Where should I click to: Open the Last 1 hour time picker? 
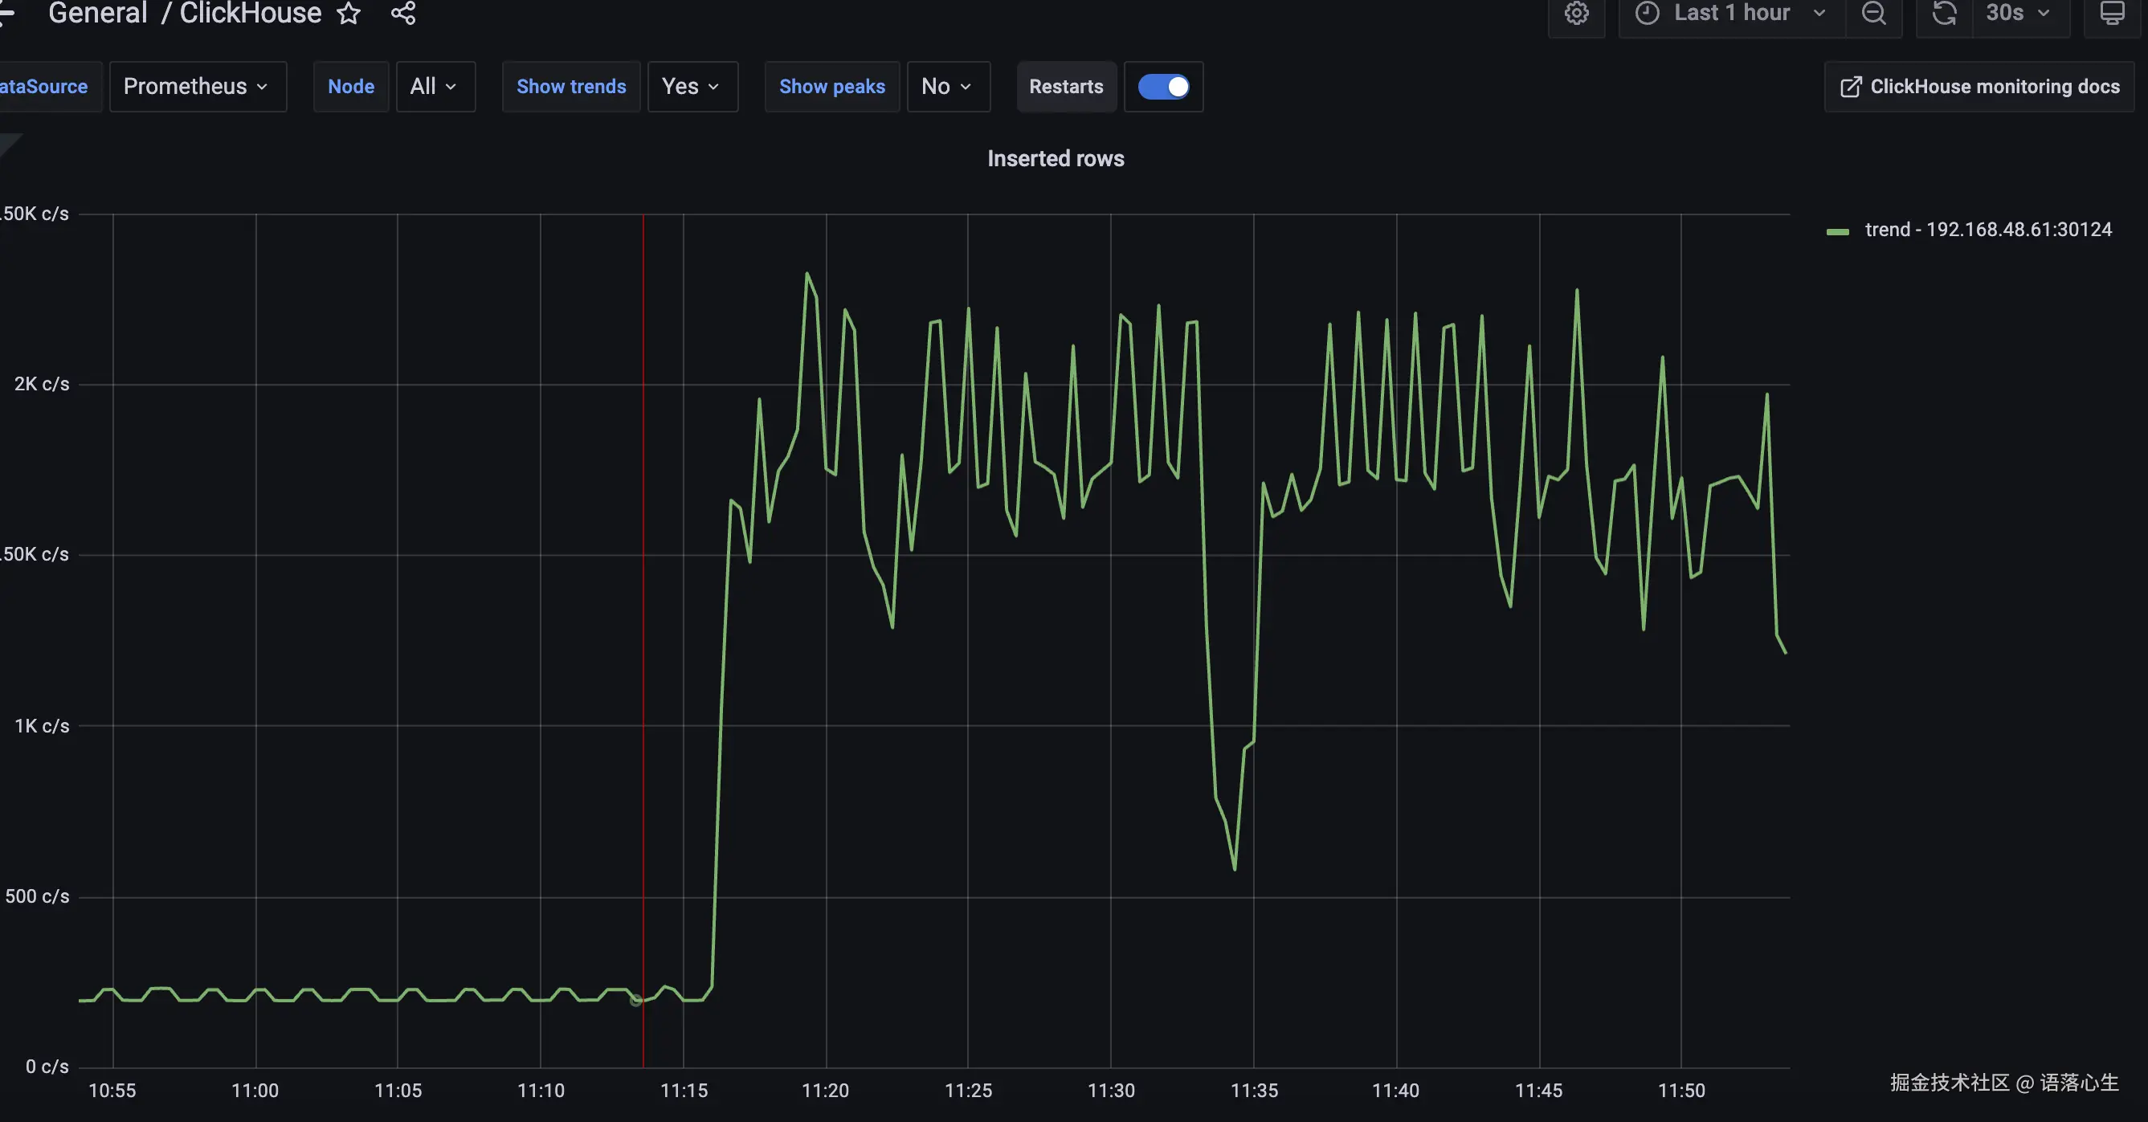pyautogui.click(x=1732, y=14)
